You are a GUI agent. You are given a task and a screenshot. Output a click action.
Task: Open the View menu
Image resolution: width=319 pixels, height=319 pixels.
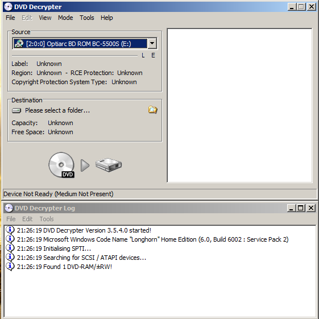point(45,18)
